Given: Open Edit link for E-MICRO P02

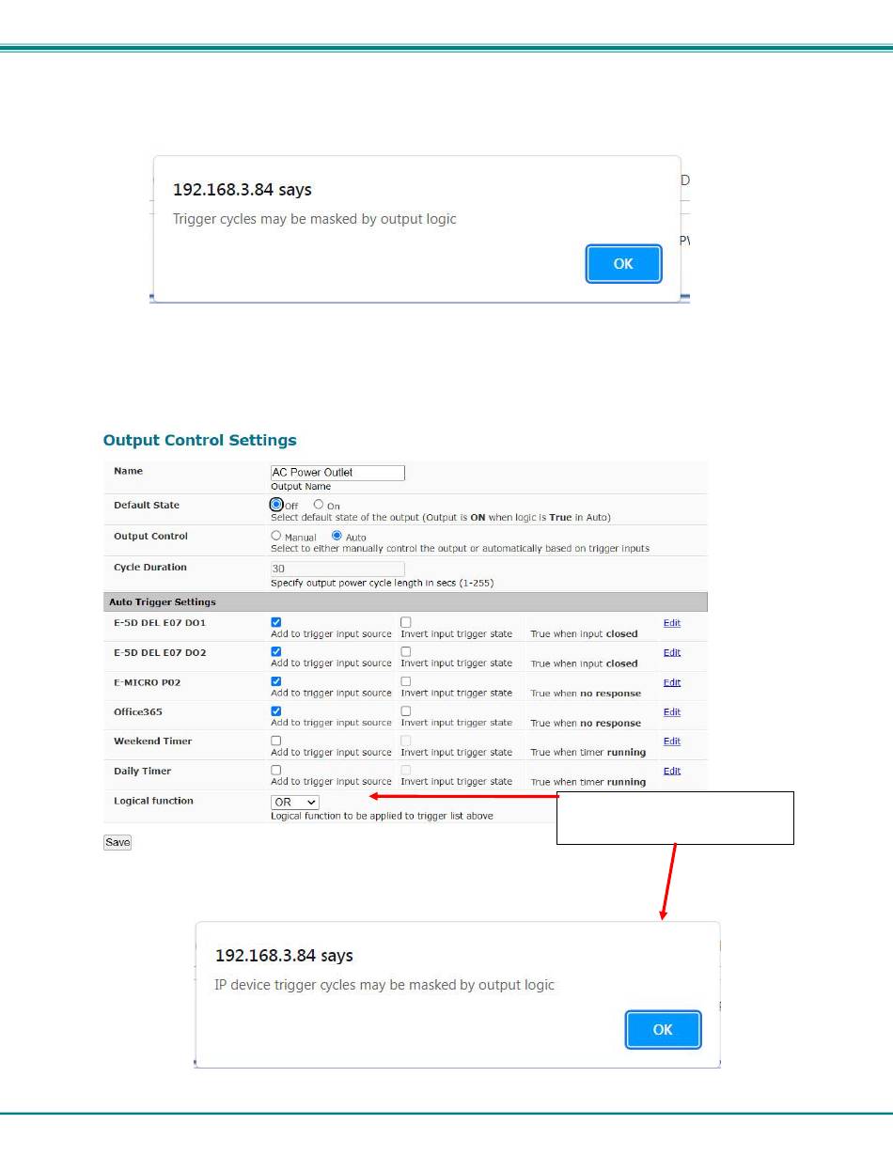Looking at the screenshot, I should pos(672,682).
